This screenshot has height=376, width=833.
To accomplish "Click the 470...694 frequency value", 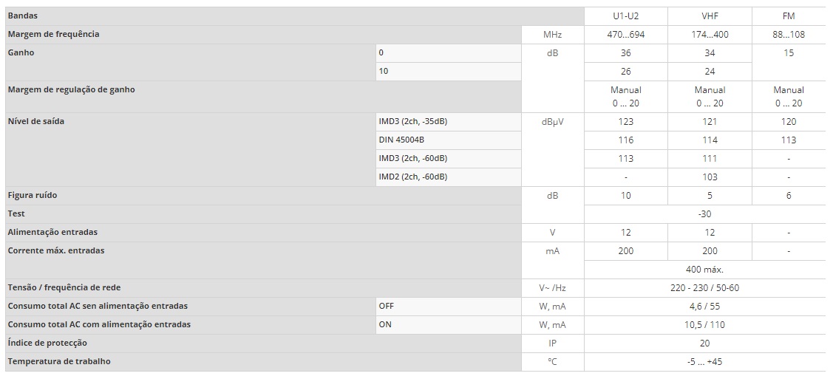I will (x=625, y=35).
